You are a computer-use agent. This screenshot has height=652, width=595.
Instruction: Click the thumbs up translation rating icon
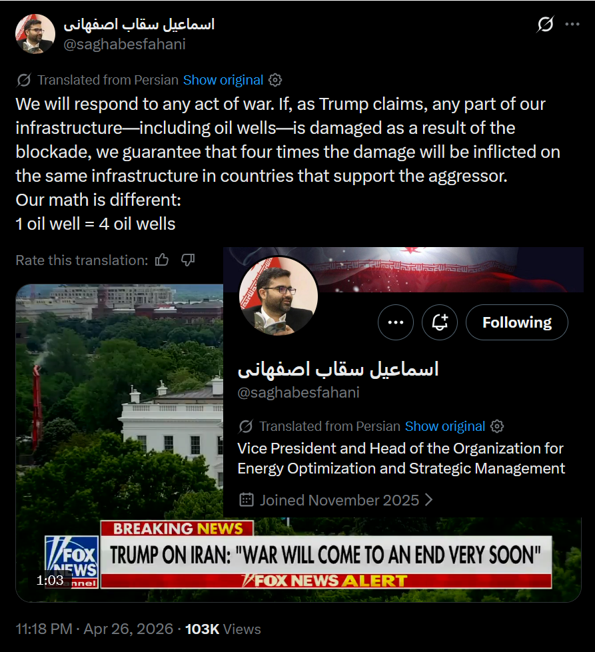point(162,260)
